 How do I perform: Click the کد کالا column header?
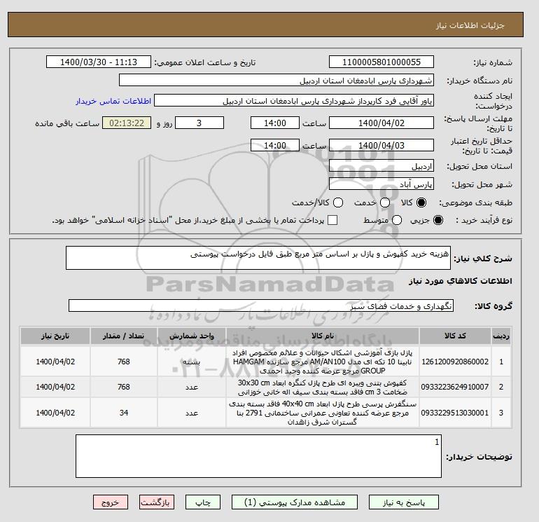pos(455,336)
